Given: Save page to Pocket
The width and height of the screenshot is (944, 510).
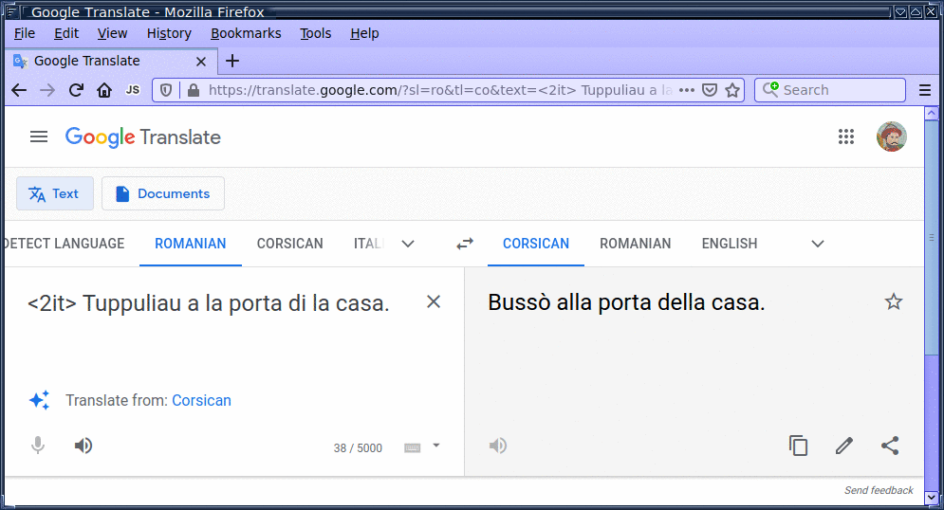Looking at the screenshot, I should click(710, 90).
